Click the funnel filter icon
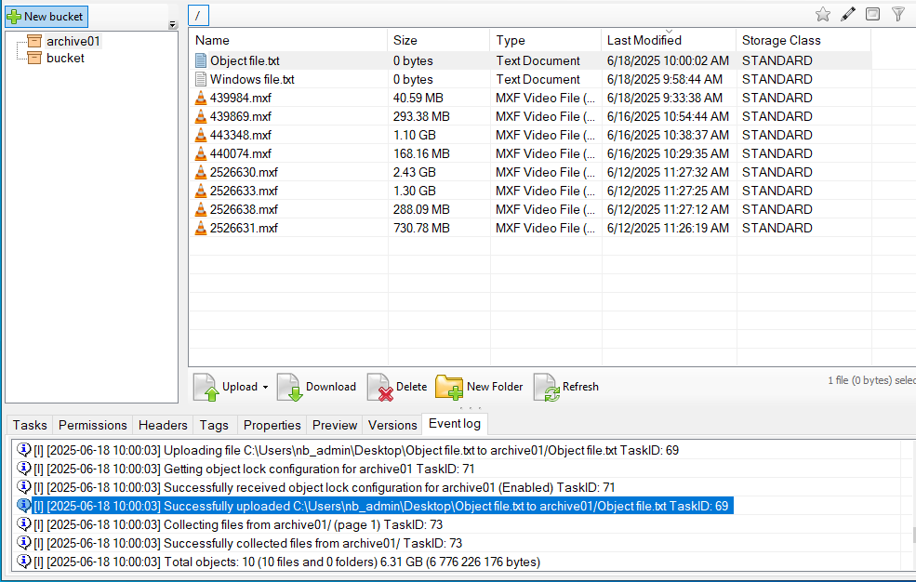 click(898, 14)
